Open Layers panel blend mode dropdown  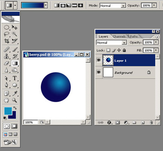(x=124, y=43)
